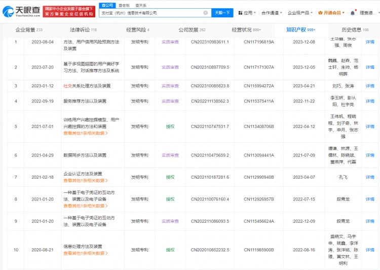This screenshot has height=270, width=380.
Task: Expand related data under 信息处理方法及装置
Action: pos(86,253)
